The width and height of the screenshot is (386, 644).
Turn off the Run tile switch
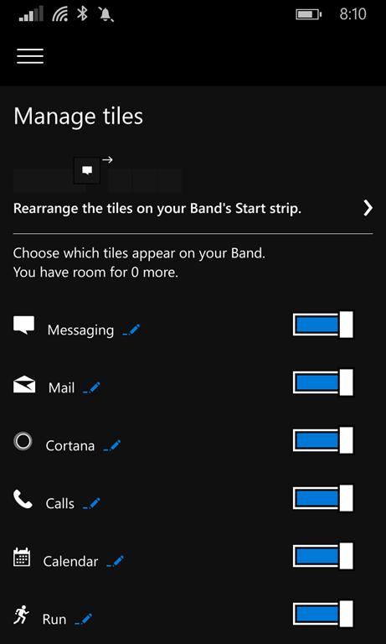323,614
